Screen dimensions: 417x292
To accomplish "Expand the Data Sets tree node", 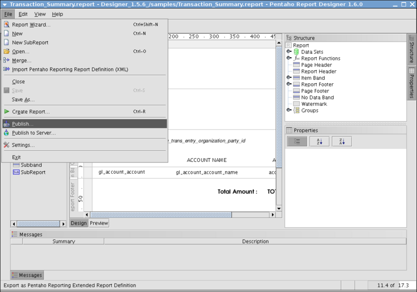I will (x=289, y=51).
